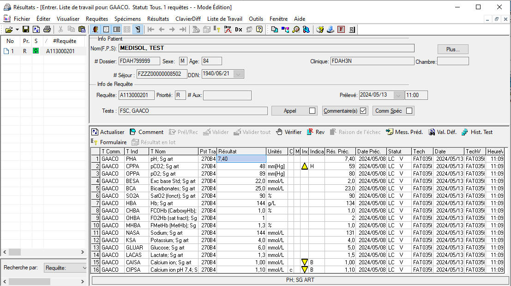
Task: Click the Actualiser refresh button
Action: [x=108, y=132]
